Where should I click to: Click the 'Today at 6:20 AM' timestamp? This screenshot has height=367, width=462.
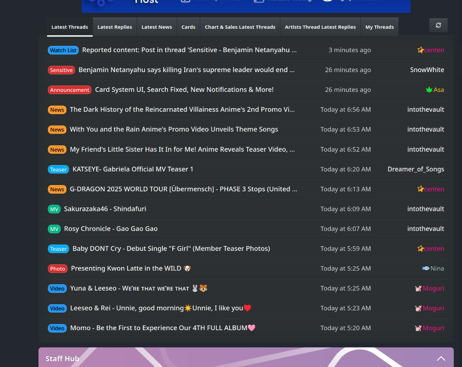click(x=345, y=169)
